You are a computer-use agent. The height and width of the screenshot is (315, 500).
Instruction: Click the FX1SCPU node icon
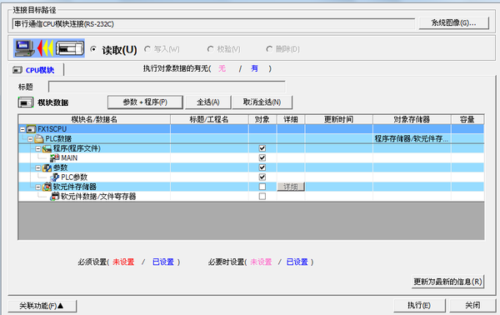31,129
